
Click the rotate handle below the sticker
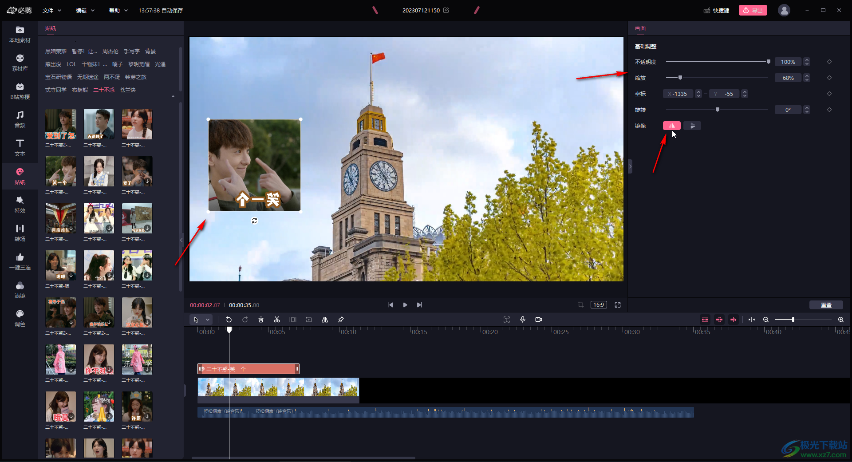click(x=255, y=221)
